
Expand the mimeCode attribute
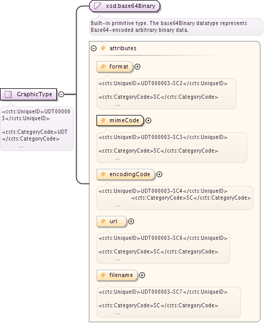point(148,121)
